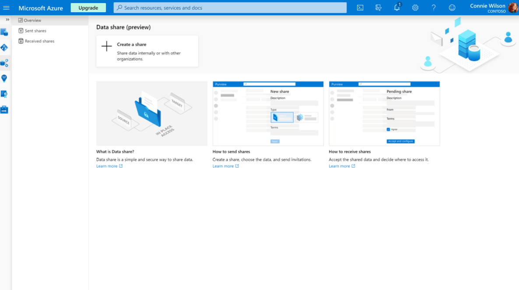The height and width of the screenshot is (290, 519).
Task: Open the lightbulb insights icon
Action: pos(4,79)
